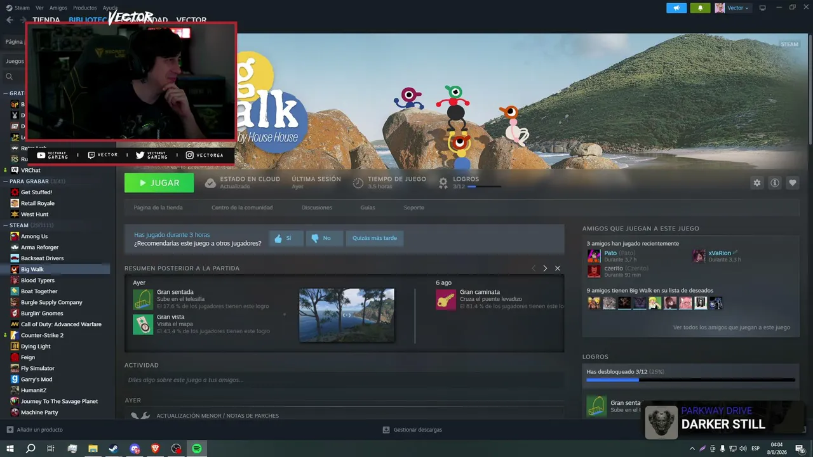Show game info icon
Image resolution: width=813 pixels, height=457 pixels.
tap(775, 183)
